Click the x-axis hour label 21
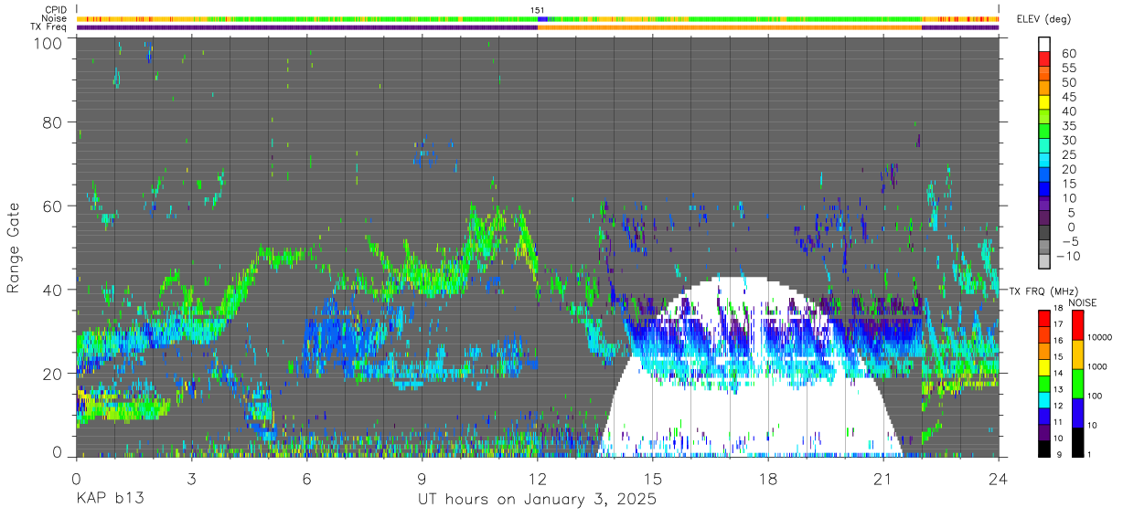Image resolution: width=1123 pixels, height=518 pixels. [883, 479]
